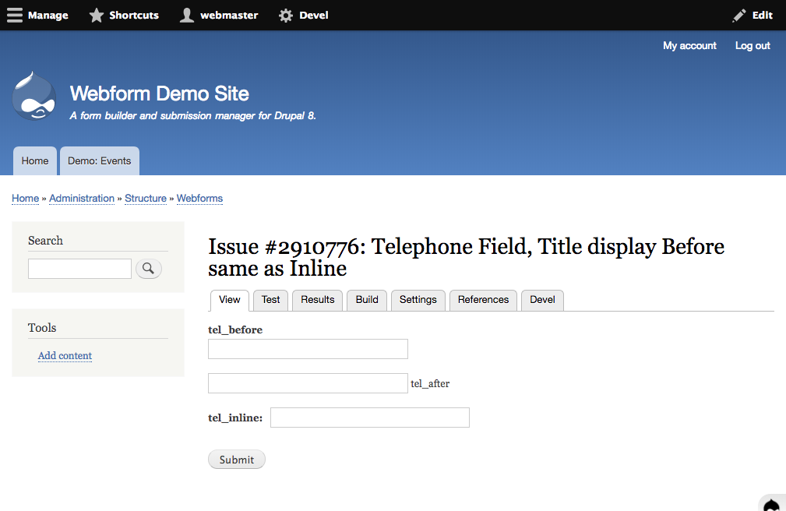Focus the tel_inline telephone field
786x511 pixels.
point(369,418)
